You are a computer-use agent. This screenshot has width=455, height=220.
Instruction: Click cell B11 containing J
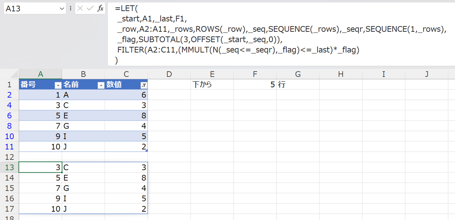(x=83, y=146)
